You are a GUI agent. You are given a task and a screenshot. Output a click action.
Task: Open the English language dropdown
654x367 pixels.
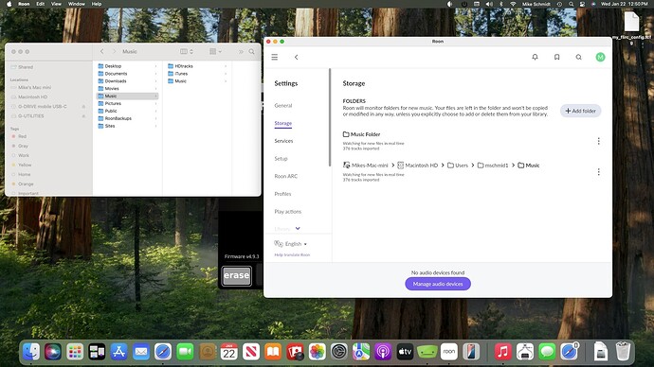(x=291, y=244)
